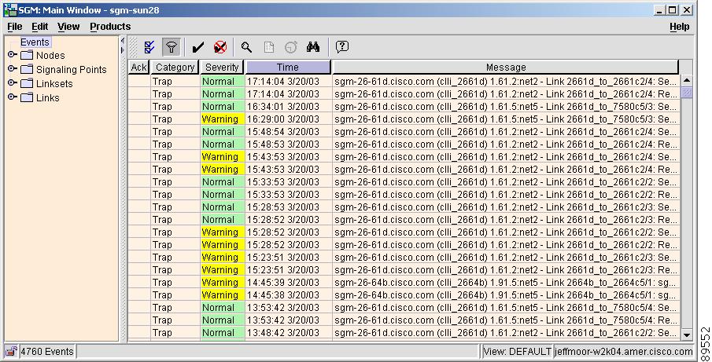Open the Products menu
Image resolution: width=712 pixels, height=362 pixels.
point(110,27)
